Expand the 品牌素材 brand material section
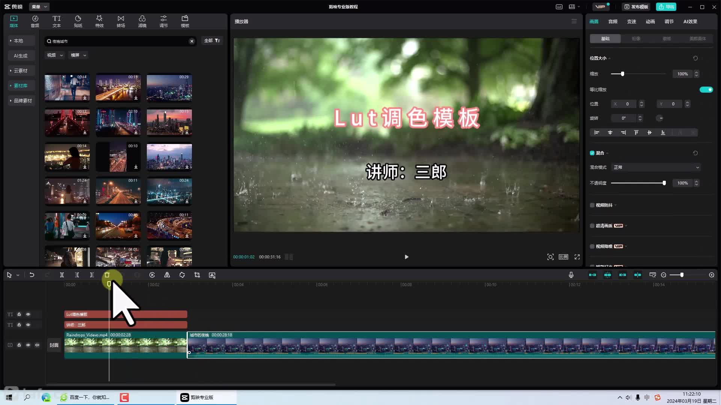This screenshot has height=405, width=721. click(x=21, y=100)
